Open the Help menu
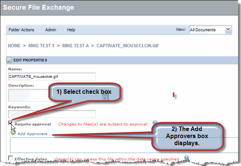 (x=71, y=30)
